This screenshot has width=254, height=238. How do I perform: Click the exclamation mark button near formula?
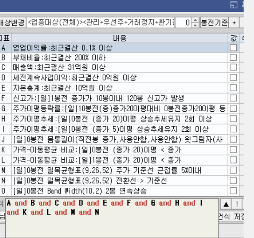(237, 203)
